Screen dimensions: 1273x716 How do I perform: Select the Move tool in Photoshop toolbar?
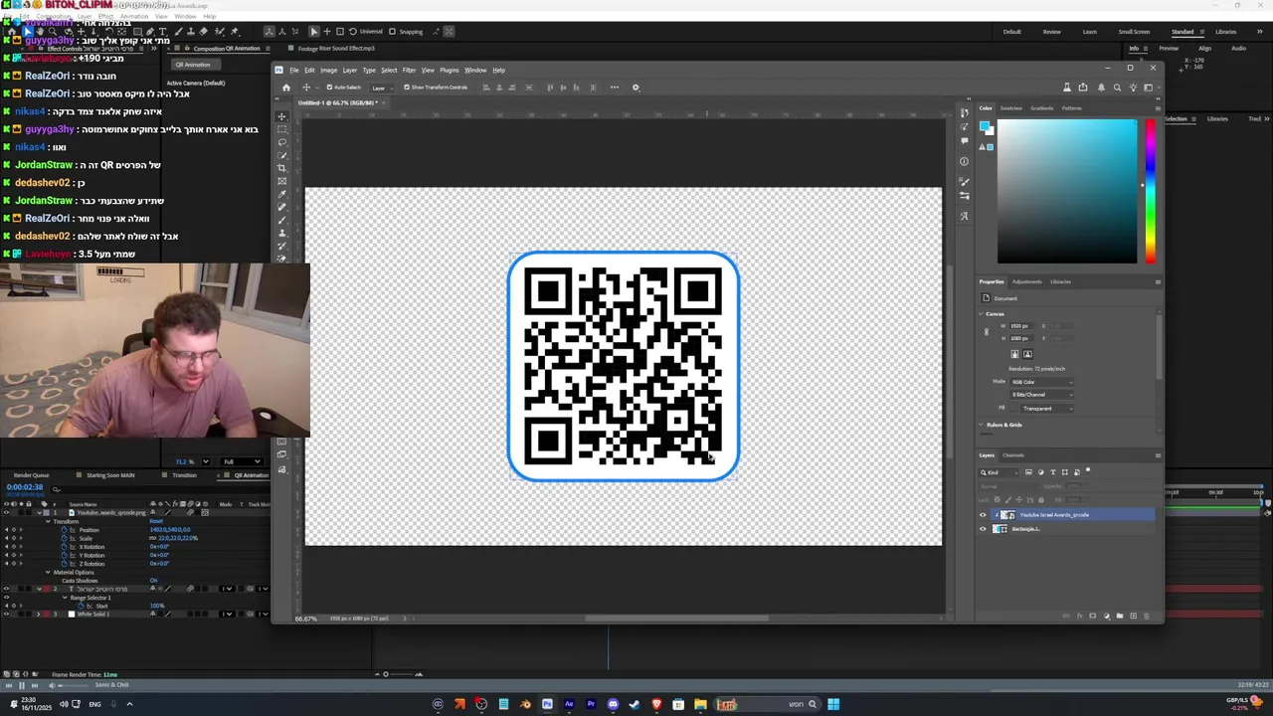coord(281,116)
